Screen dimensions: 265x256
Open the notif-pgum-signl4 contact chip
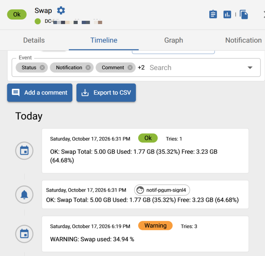[162, 190]
